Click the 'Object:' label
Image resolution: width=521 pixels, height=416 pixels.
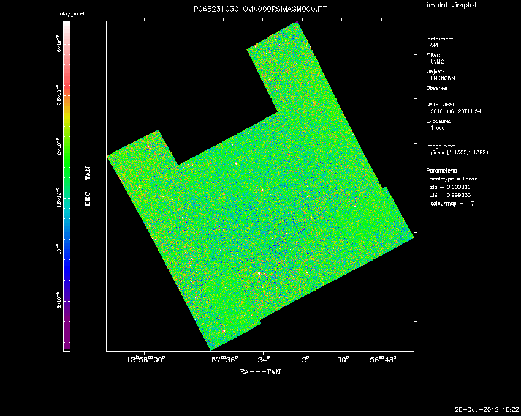tap(435, 72)
